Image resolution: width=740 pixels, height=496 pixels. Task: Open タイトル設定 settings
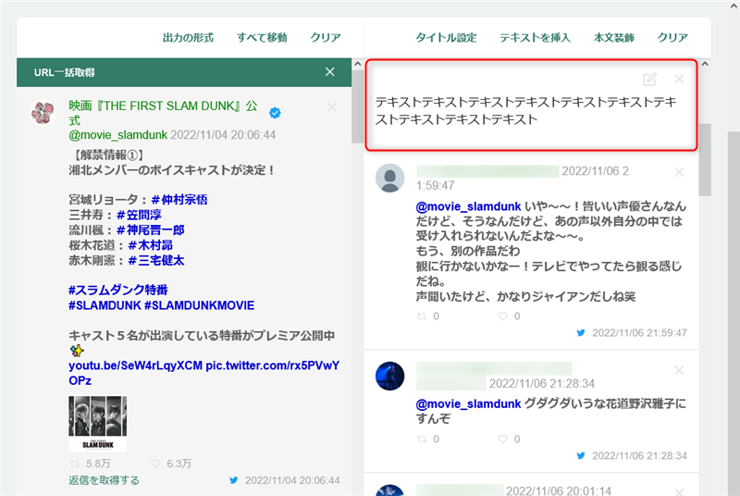coord(446,37)
